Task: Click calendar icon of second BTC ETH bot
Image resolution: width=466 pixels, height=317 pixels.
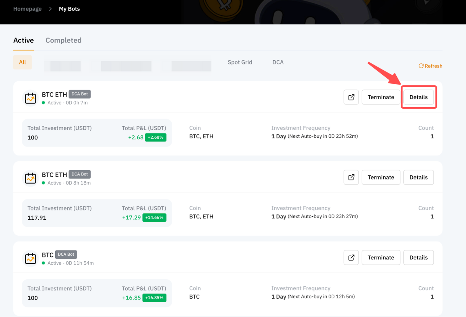Action: [x=30, y=178]
